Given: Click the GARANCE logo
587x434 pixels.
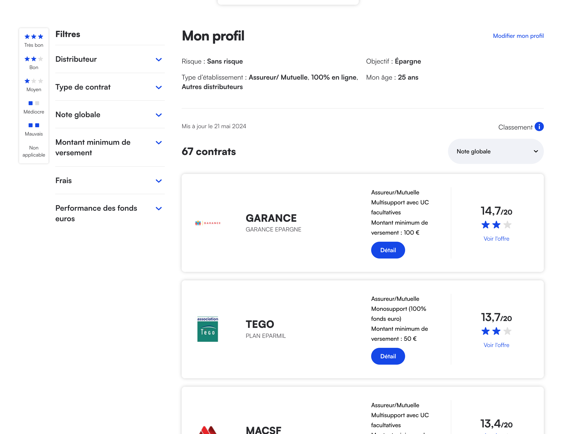Looking at the screenshot, I should [x=208, y=223].
